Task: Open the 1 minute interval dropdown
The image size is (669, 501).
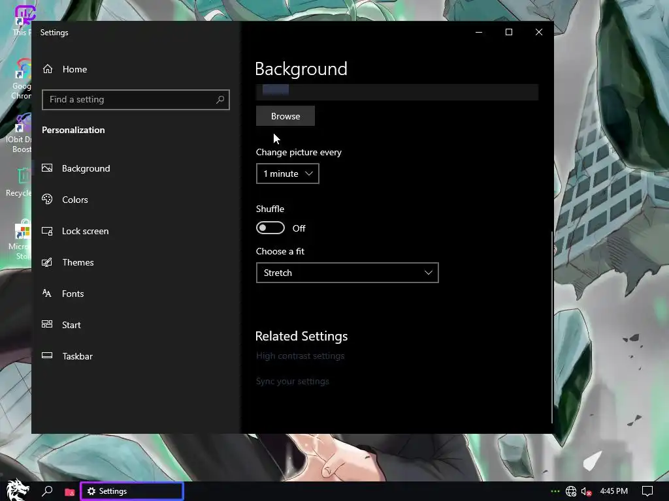Action: click(287, 174)
